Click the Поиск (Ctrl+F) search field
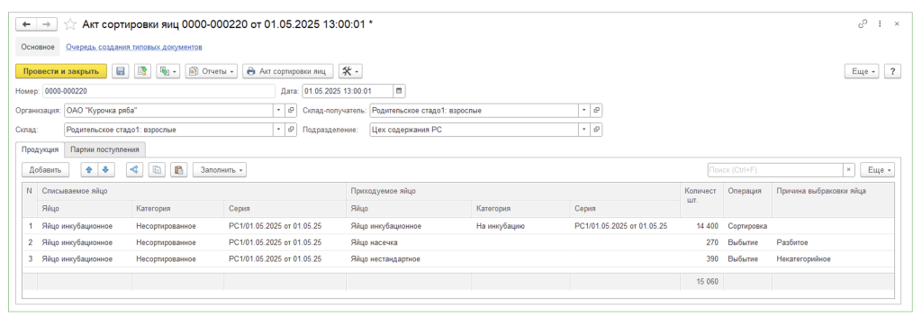The image size is (922, 325). coord(775,170)
